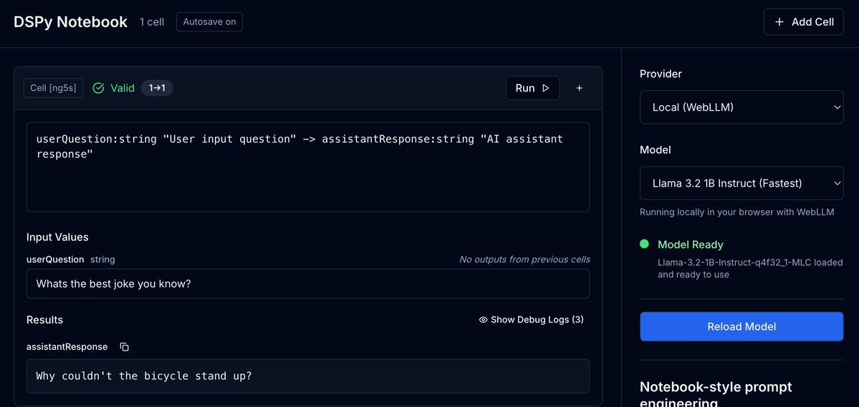Click the green Valid checkmark icon
This screenshot has width=859, height=407.
pos(99,88)
